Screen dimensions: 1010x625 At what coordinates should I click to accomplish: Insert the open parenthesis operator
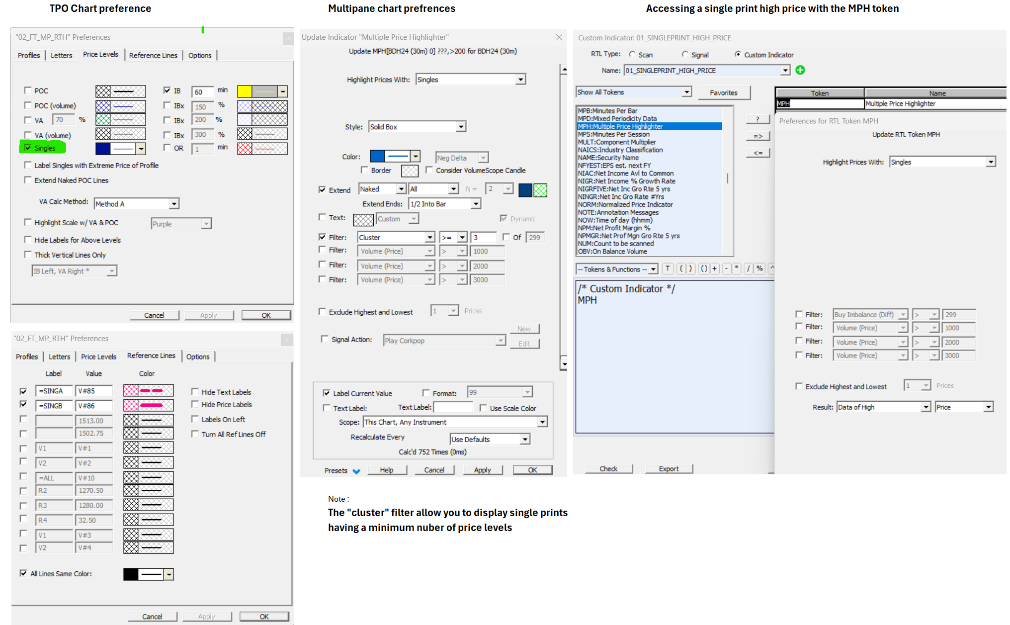click(x=681, y=269)
